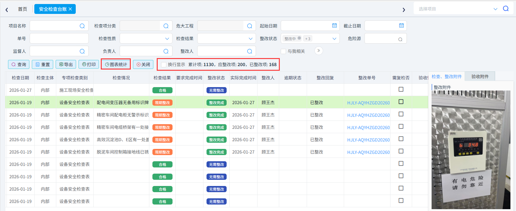Open the 检查结果 dropdown
The image size is (516, 211).
point(250,39)
